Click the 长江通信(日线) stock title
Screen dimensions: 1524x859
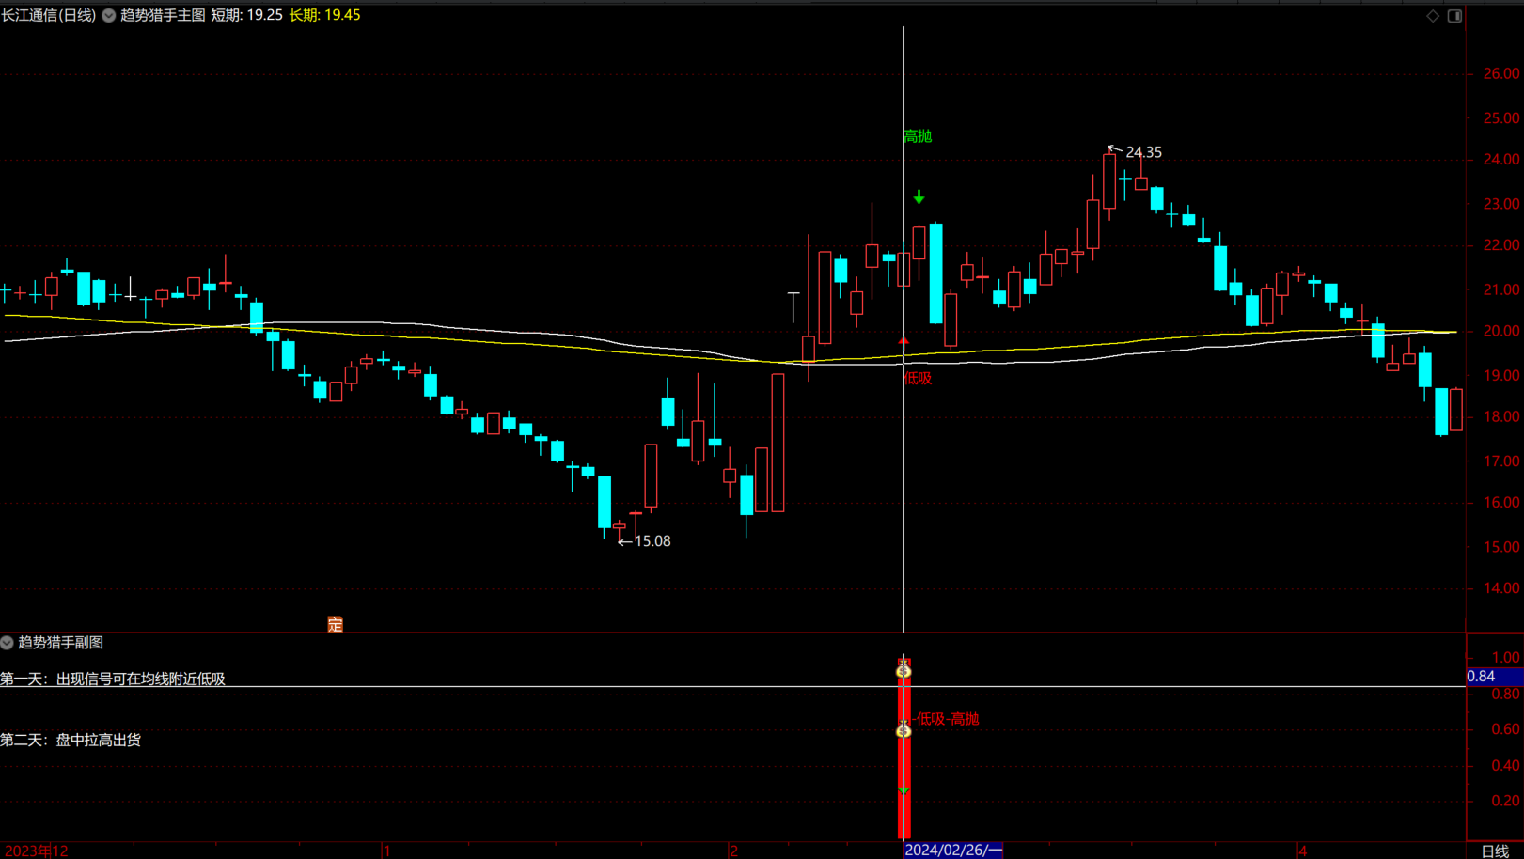[x=49, y=15]
